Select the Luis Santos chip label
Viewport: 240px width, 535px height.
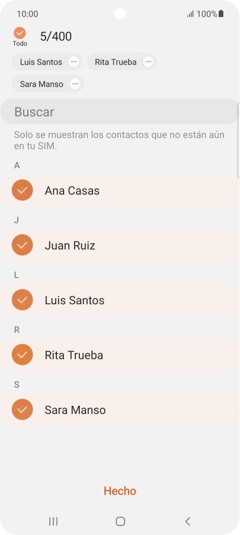pos(41,62)
